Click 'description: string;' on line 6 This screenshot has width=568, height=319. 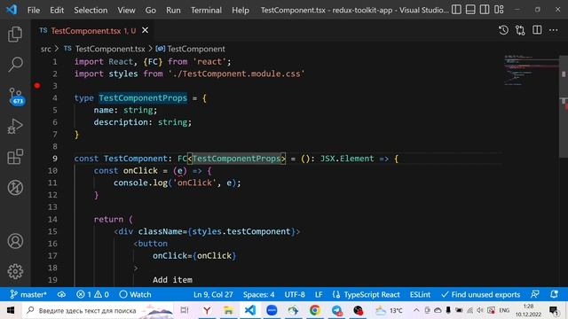point(143,122)
